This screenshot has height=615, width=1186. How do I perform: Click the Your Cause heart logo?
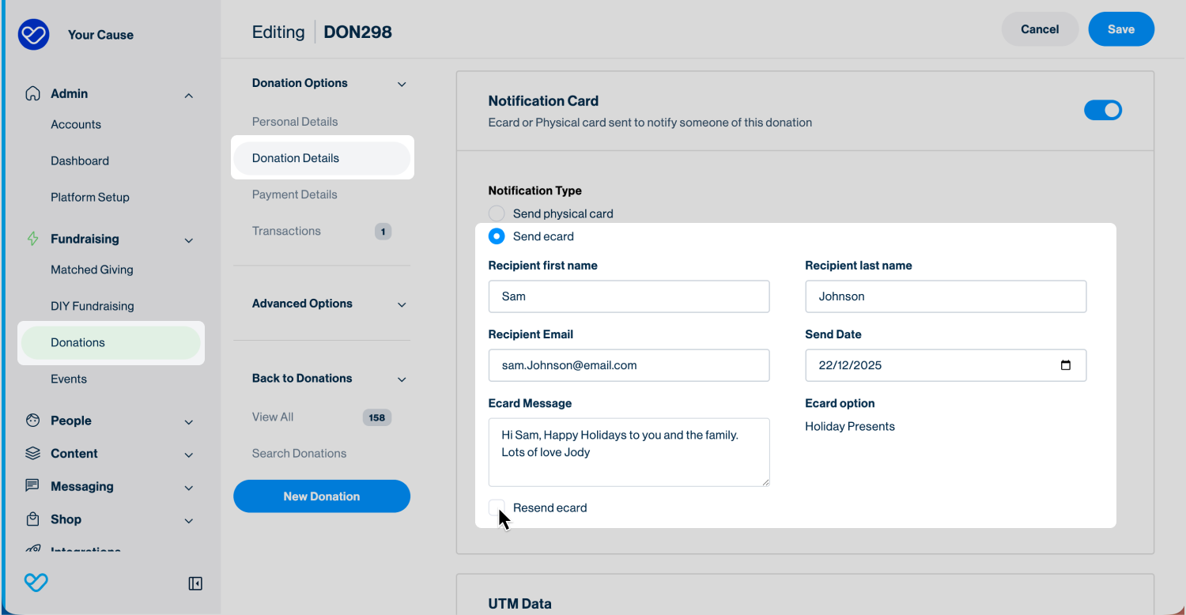(33, 35)
